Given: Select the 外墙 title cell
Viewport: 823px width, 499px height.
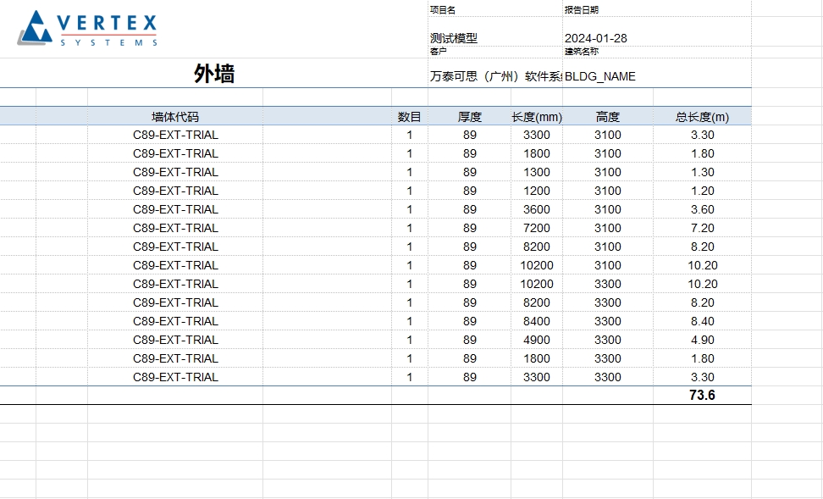Looking at the screenshot, I should coord(214,74).
